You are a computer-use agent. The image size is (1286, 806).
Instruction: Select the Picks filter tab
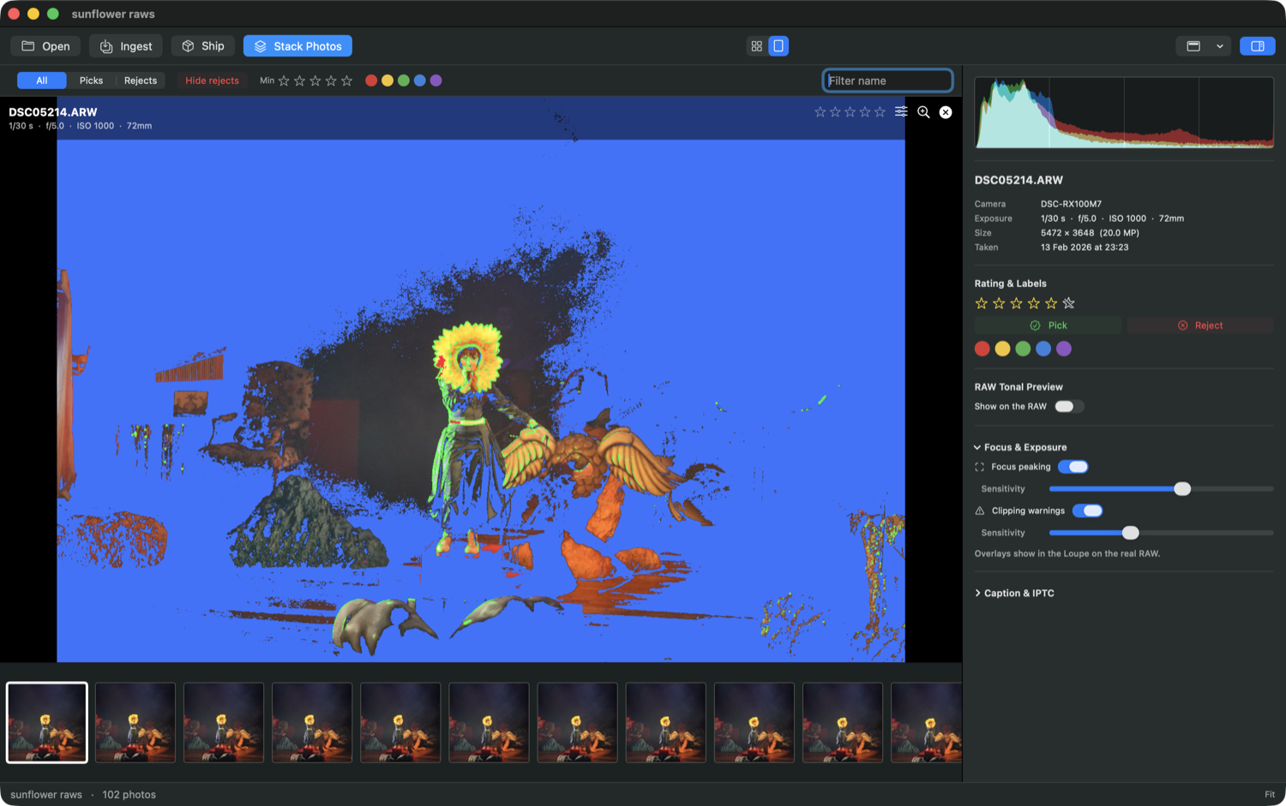pos(91,81)
